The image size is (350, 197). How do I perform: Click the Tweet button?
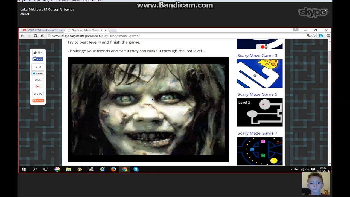38,73
